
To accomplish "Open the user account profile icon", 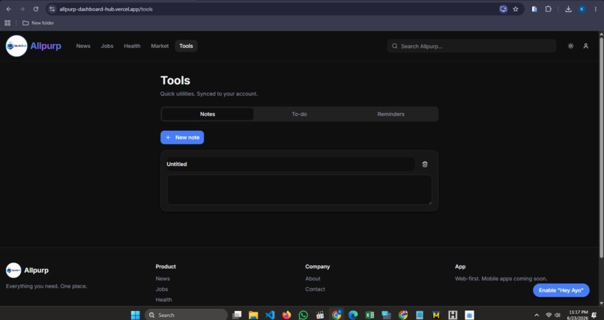I will tap(585, 46).
